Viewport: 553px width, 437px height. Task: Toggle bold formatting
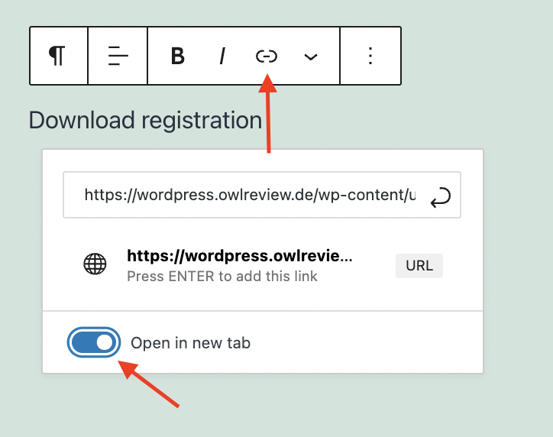click(177, 57)
